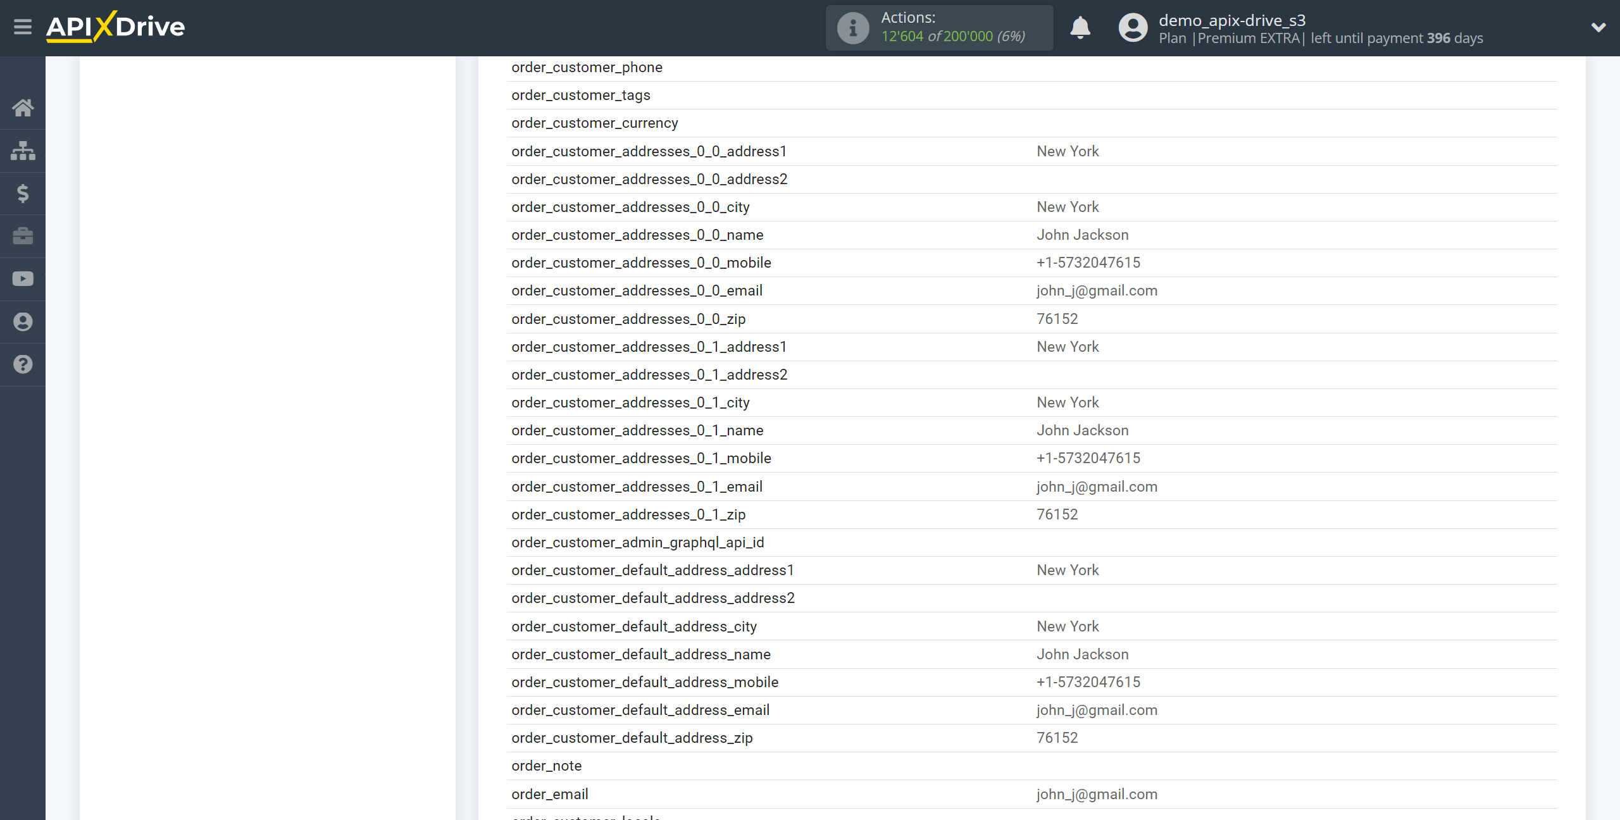Viewport: 1620px width, 820px height.
Task: Click the ApiX-Drive logo
Action: pyautogui.click(x=115, y=27)
